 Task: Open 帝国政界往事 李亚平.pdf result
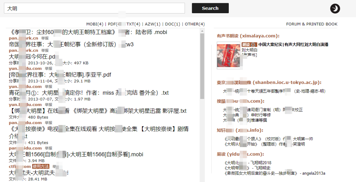pos(60,75)
